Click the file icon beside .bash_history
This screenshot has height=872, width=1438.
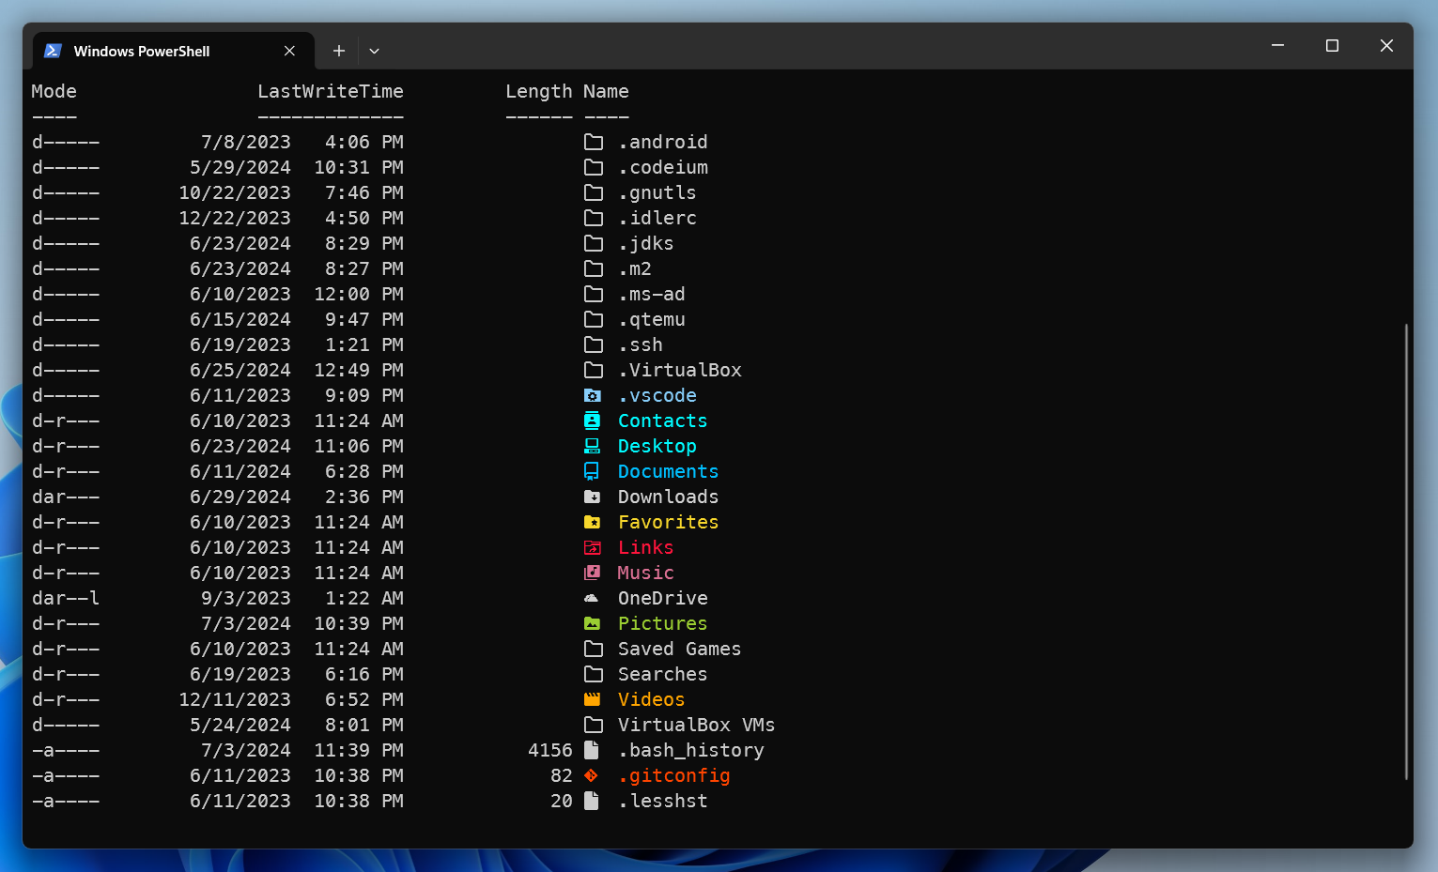point(592,750)
